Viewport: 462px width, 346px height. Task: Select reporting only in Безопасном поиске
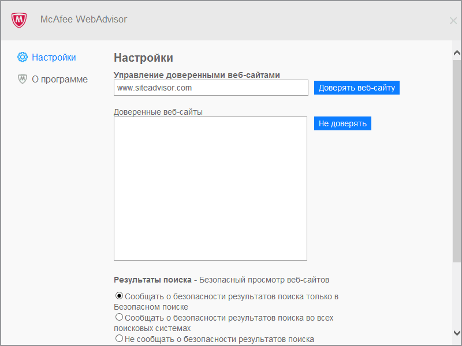119,295
